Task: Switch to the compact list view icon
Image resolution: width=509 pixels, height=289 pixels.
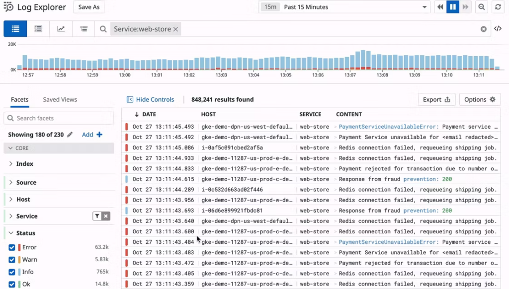Action: (38, 29)
